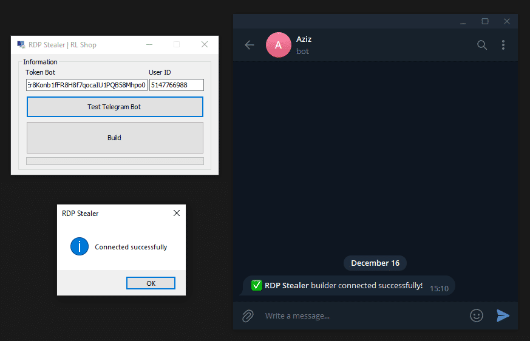Attach a file with paperclip icon
The height and width of the screenshot is (341, 530).
point(248,316)
